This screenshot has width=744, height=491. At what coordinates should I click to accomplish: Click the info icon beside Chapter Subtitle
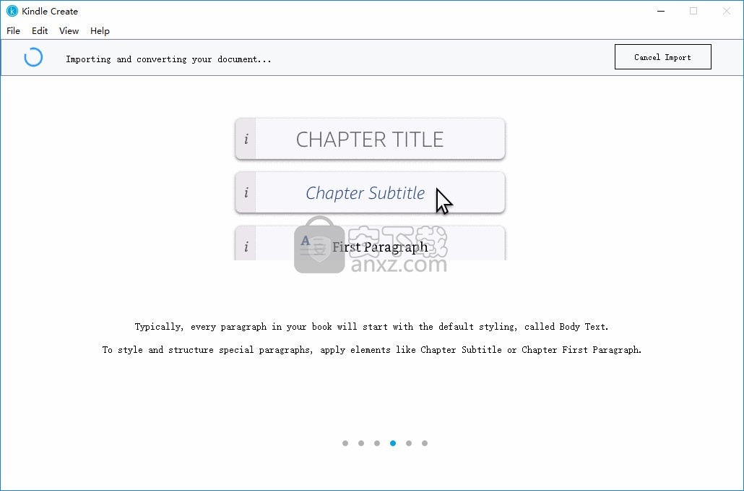coord(246,193)
